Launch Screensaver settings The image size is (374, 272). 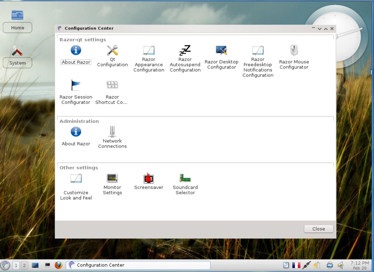[x=149, y=182]
